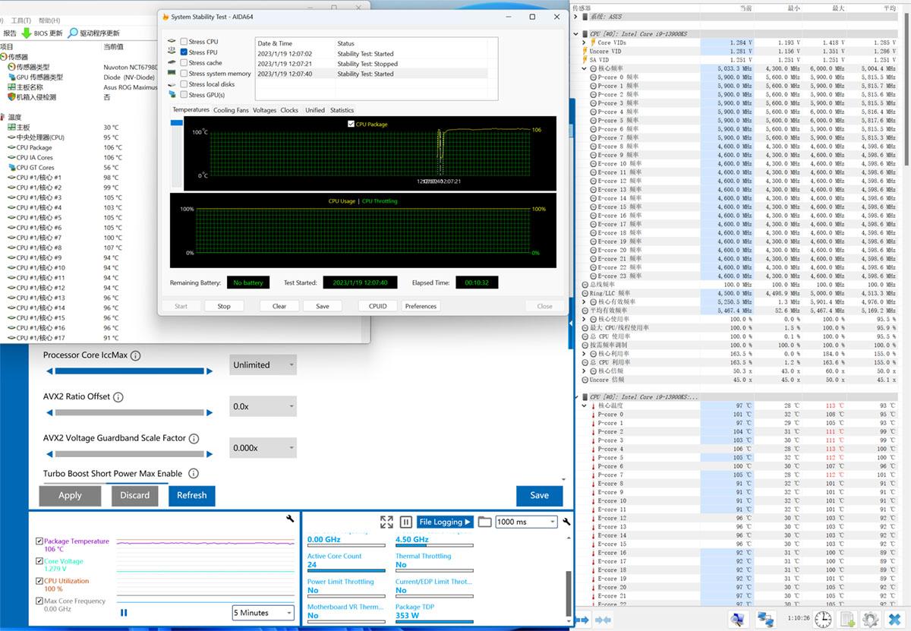Viewport: 911px width, 631px height.
Task: Open 5 Minutes time range dropdown
Action: [x=263, y=613]
